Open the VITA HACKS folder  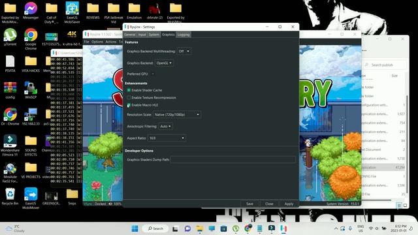pyautogui.click(x=31, y=64)
